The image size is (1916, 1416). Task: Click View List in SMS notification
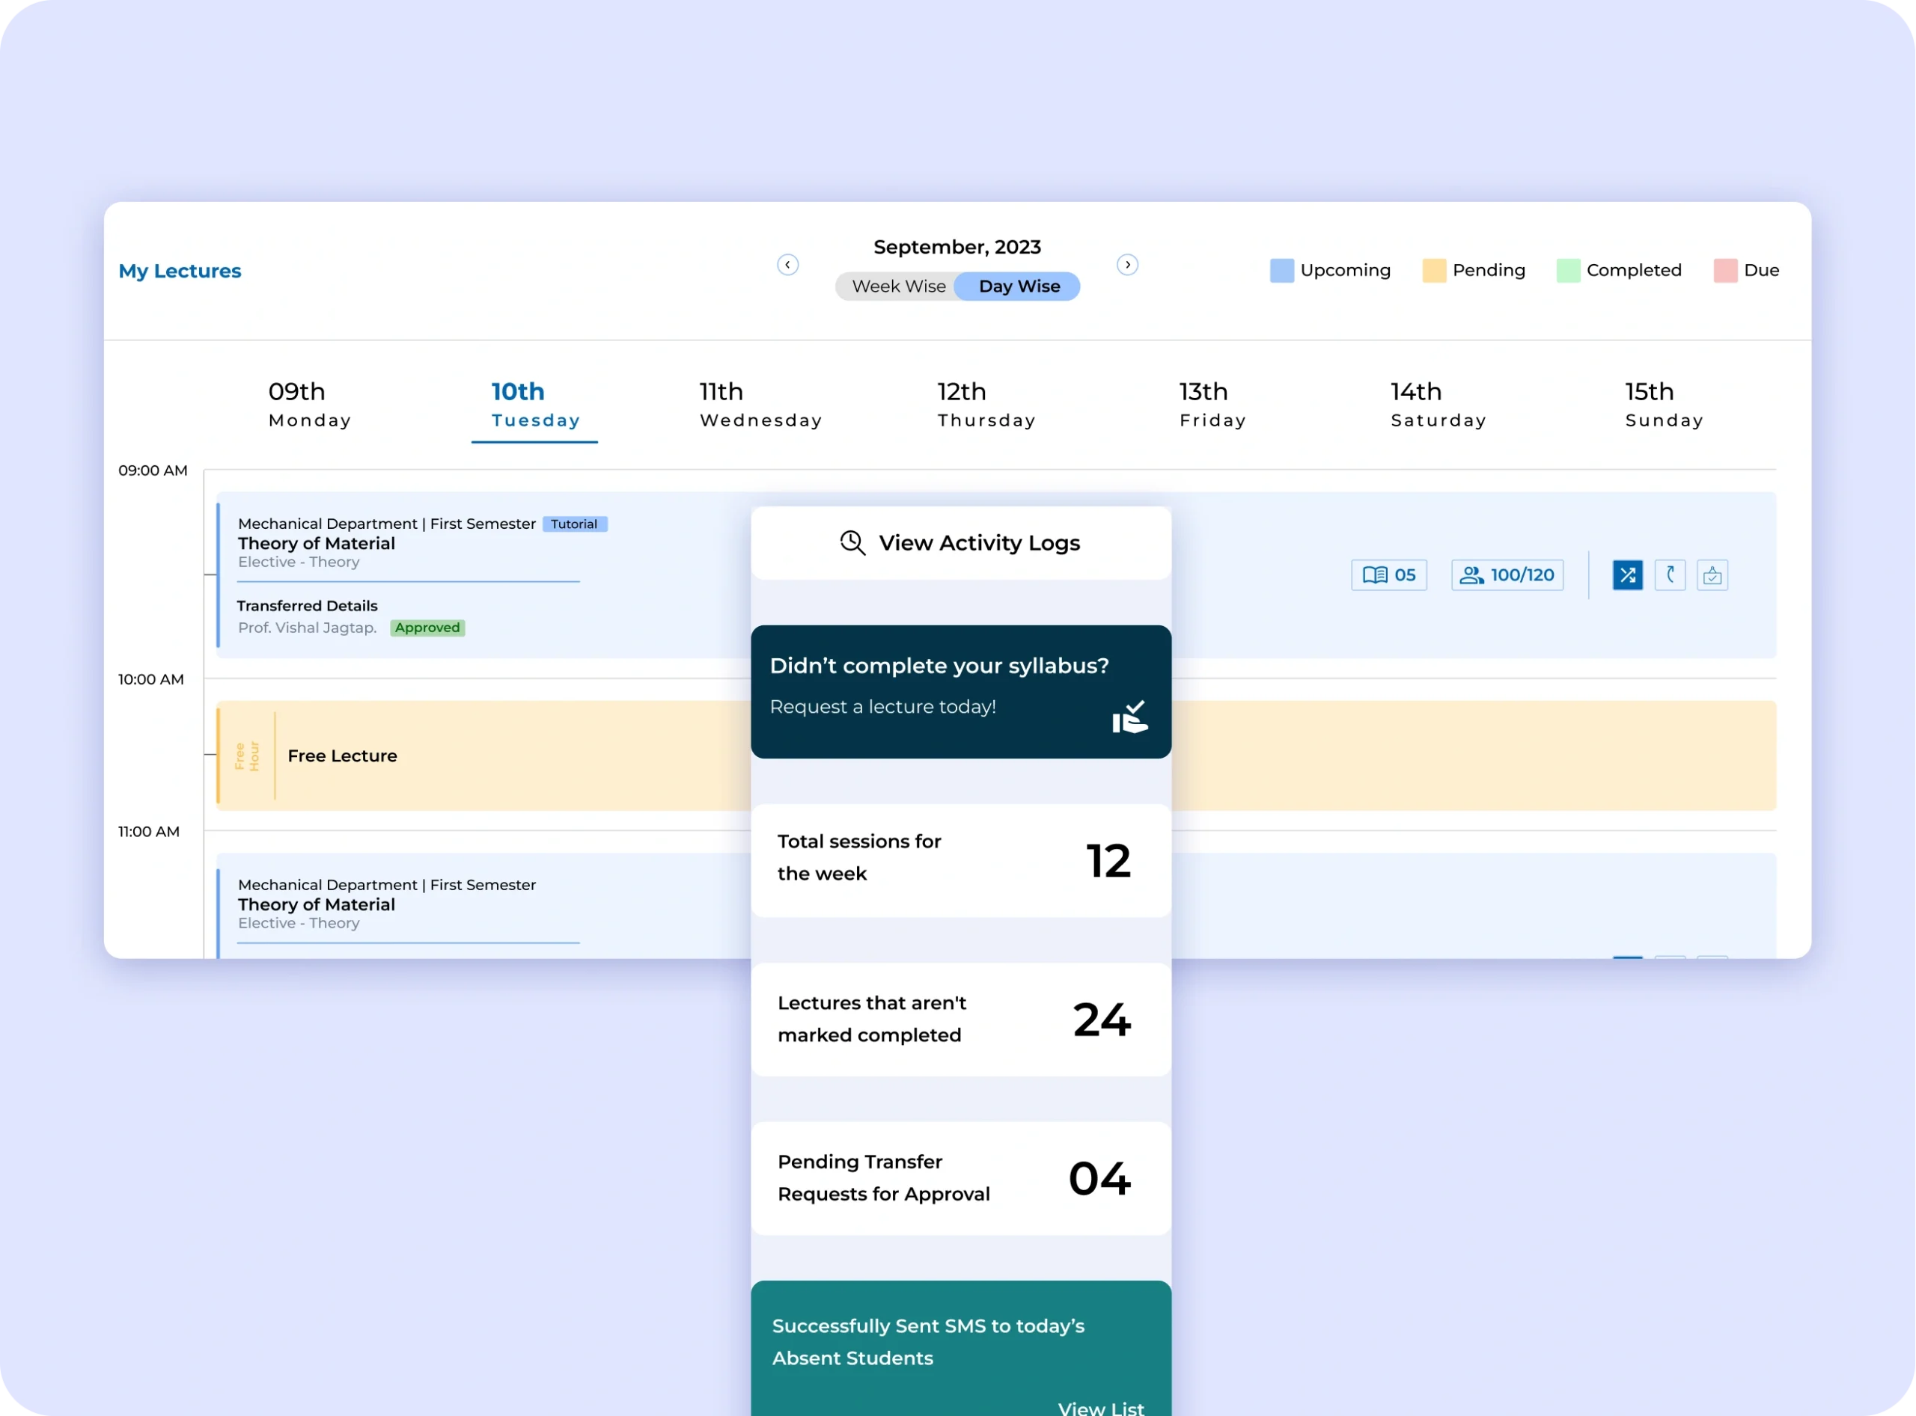click(x=1100, y=1408)
